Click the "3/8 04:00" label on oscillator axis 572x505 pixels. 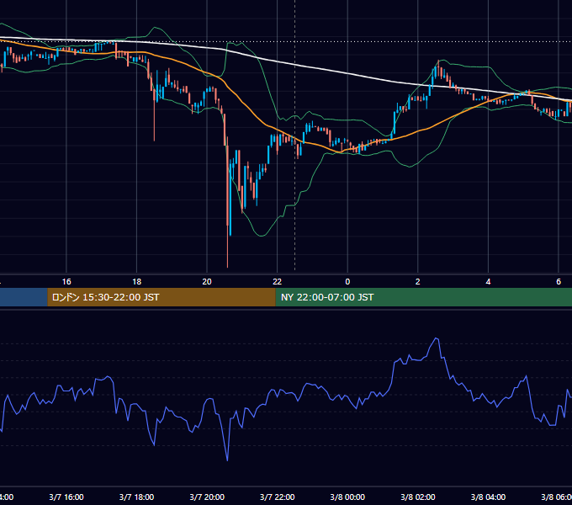[x=488, y=497]
